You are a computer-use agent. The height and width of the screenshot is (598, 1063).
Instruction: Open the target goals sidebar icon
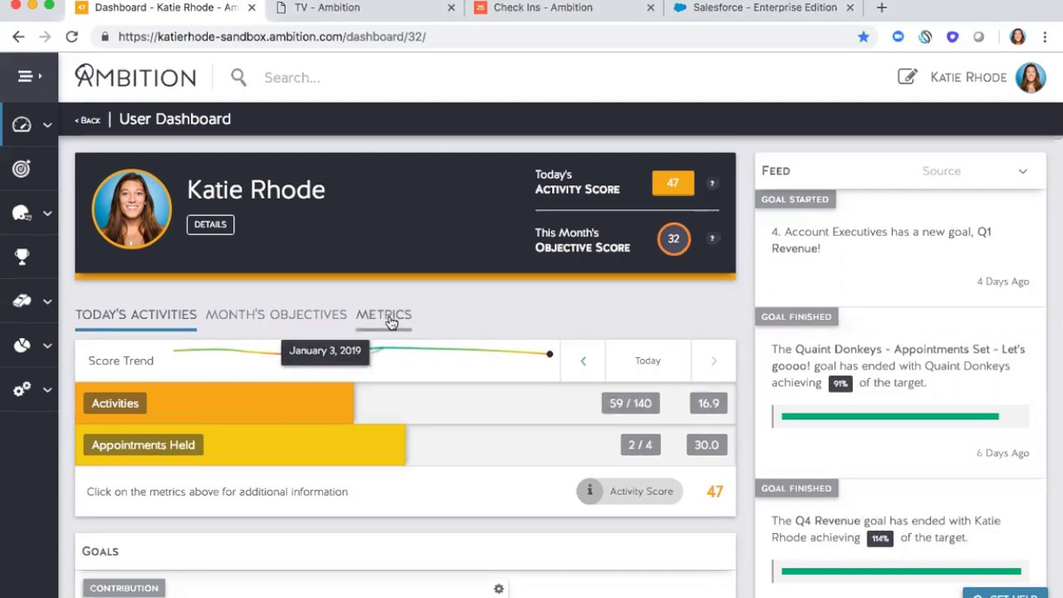[x=22, y=169]
